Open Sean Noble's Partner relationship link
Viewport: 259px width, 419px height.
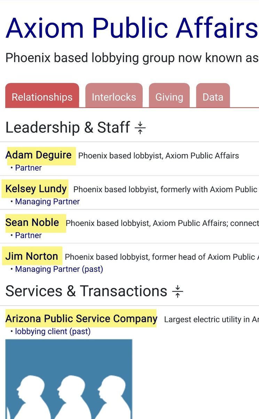pos(28,235)
